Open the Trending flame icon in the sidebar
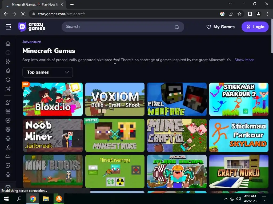Image resolution: width=273 pixels, height=204 pixels. pos(8,71)
